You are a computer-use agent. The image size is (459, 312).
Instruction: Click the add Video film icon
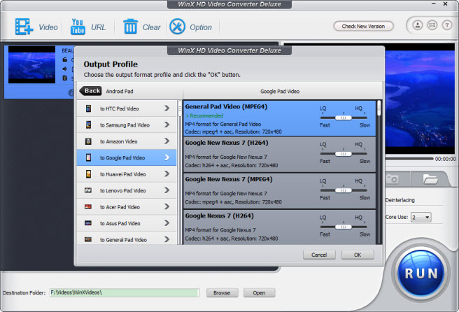tap(24, 27)
